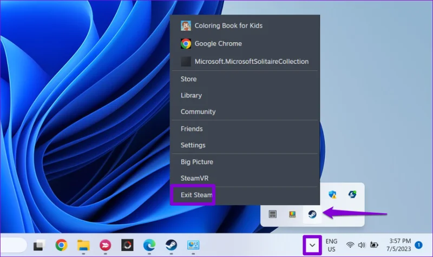433x257 pixels.
Task: Open the Control Panel icon on taskbar
Action: click(193, 245)
